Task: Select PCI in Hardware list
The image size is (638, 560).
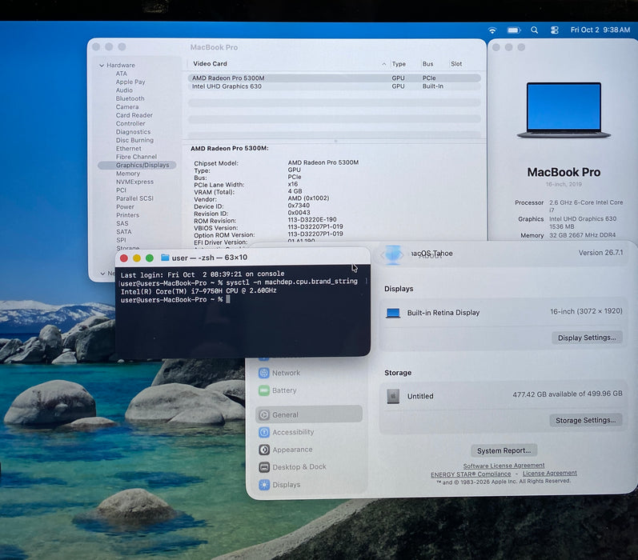Action: pyautogui.click(x=121, y=190)
